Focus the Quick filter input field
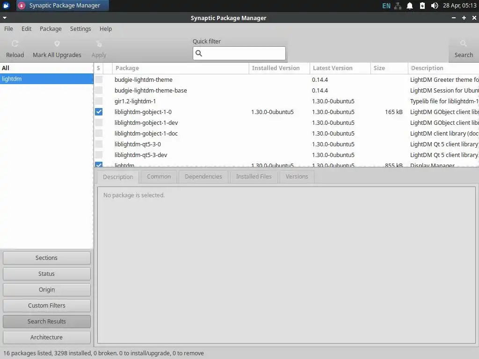The height and width of the screenshot is (359, 479). (x=239, y=53)
